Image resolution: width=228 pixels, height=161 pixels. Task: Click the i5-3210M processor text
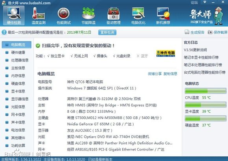coord(104,99)
